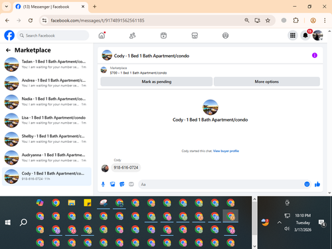Choose a GIF icon in composer

click(131, 184)
